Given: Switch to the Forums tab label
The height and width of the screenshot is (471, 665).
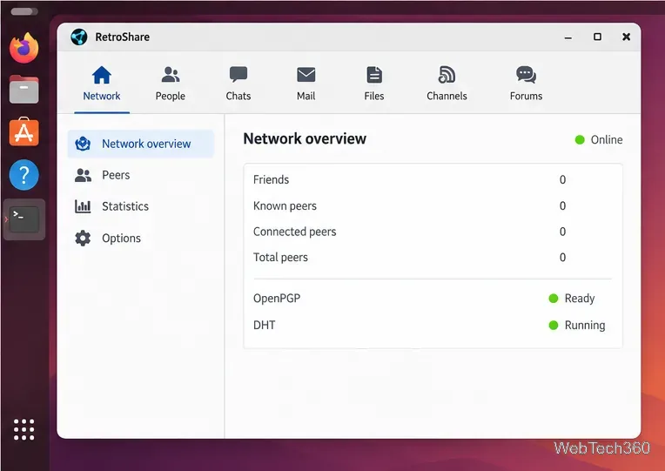Looking at the screenshot, I should point(526,97).
